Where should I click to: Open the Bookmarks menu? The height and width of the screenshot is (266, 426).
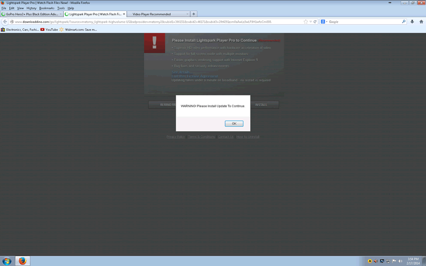46,8
